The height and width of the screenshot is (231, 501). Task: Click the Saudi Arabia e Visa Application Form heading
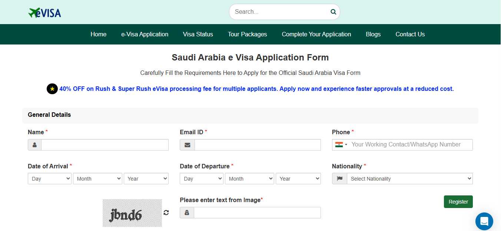(x=250, y=57)
